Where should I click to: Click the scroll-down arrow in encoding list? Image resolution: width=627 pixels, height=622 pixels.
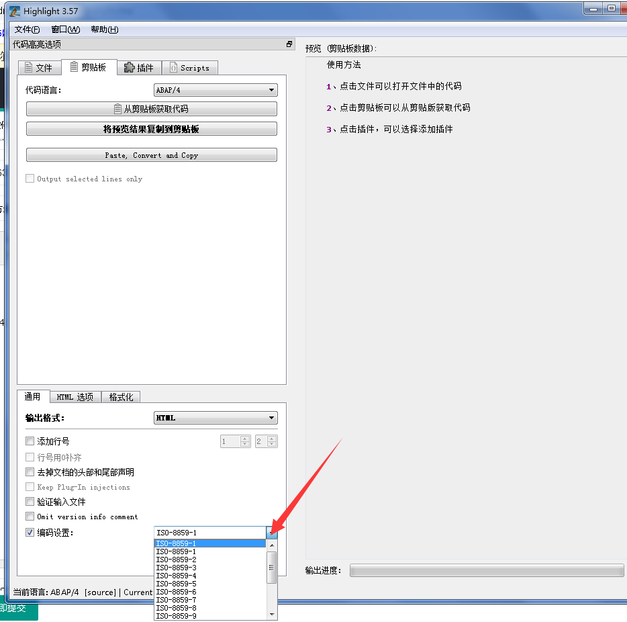[272, 614]
